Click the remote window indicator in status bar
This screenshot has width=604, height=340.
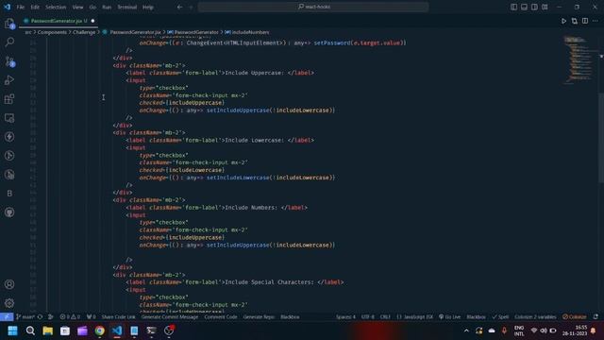[7, 317]
